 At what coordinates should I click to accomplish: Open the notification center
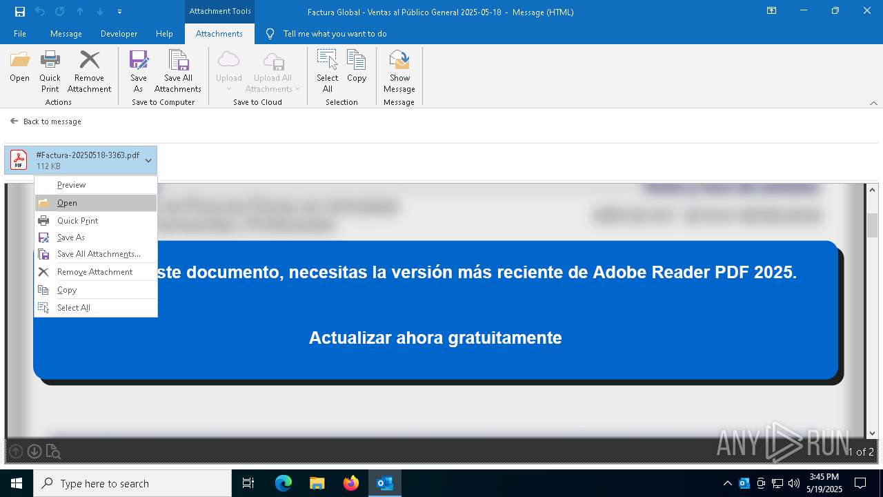pos(860,483)
